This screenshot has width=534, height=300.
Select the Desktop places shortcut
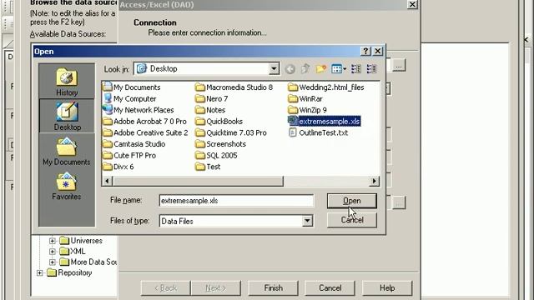[x=67, y=116]
